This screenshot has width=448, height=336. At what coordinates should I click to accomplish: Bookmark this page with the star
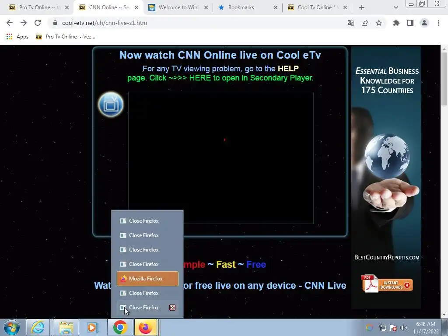379,23
